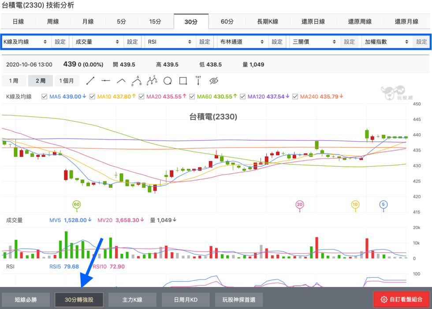Viewport: 432px width, 309px height.
Task: Click the MV5 1,528.00 volume value
Action: (70, 220)
